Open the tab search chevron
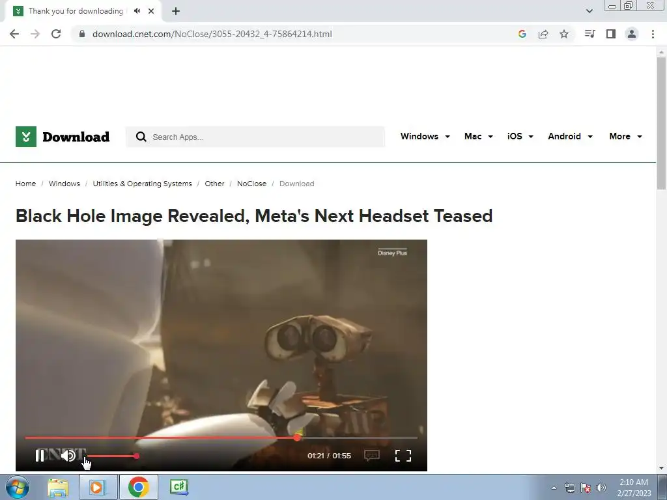The width and height of the screenshot is (667, 500). (x=589, y=11)
